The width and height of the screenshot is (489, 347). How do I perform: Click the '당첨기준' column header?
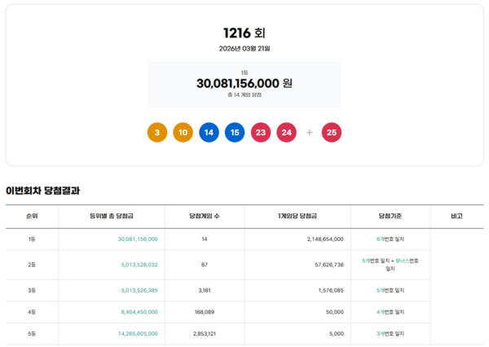tap(390, 216)
